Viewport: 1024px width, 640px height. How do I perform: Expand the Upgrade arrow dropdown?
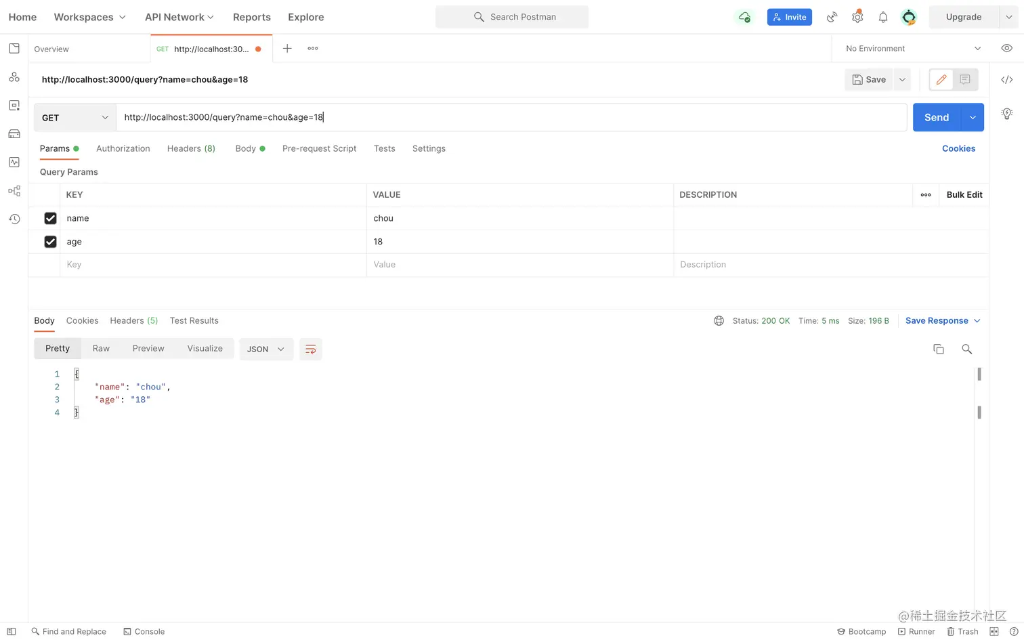pyautogui.click(x=1008, y=17)
